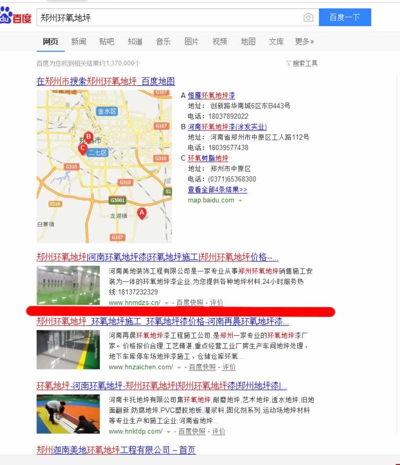Click map marker B on the map
This screenshot has width=400, height=465.
click(x=89, y=137)
